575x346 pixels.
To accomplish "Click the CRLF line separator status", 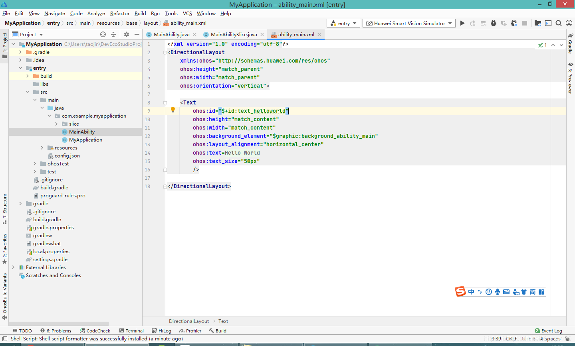I will pyautogui.click(x=512, y=339).
